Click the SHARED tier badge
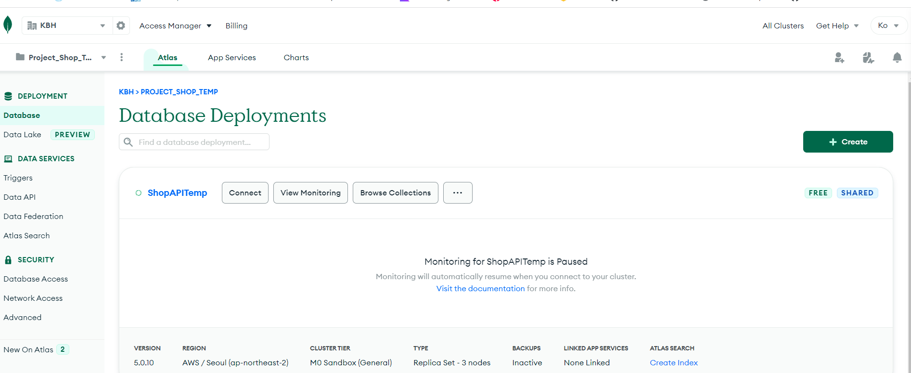 coord(857,193)
